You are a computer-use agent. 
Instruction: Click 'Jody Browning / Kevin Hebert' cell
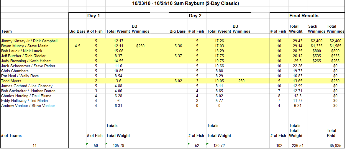[26, 61]
